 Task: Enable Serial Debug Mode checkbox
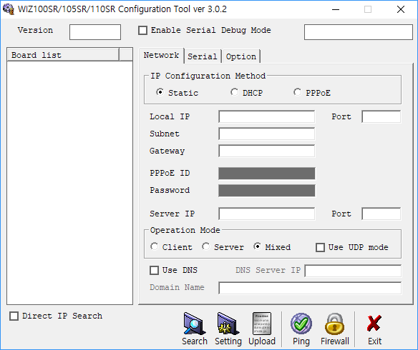[142, 30]
